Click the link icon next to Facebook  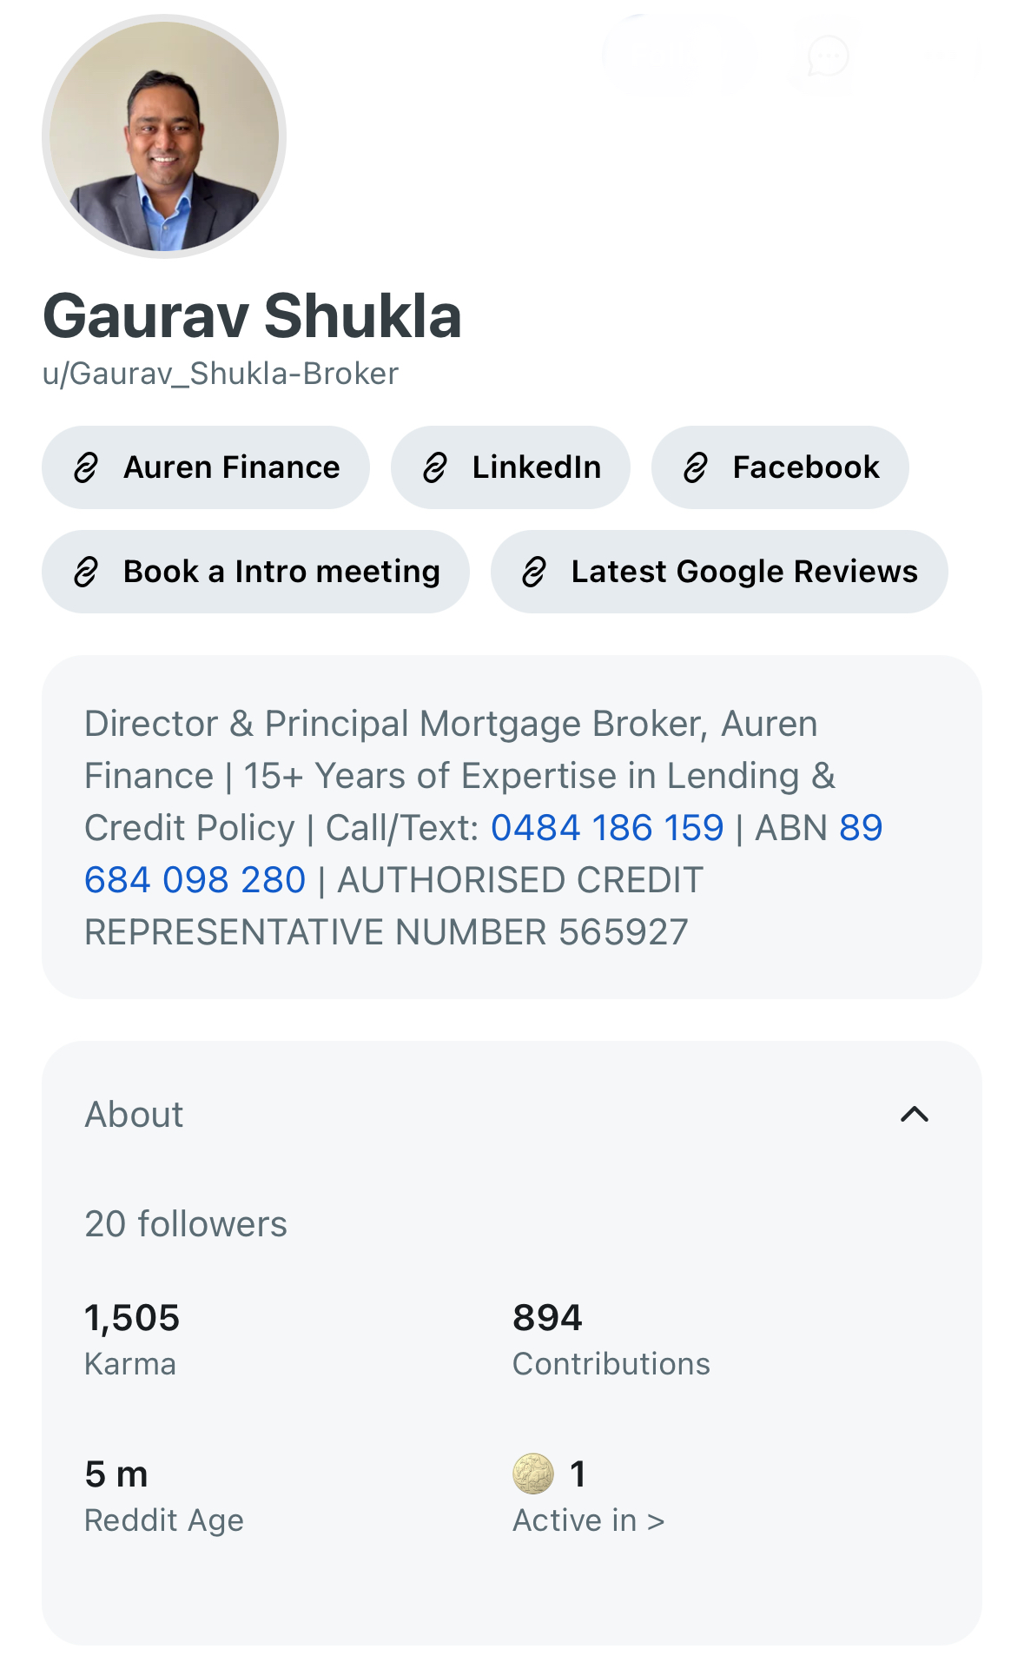(x=696, y=467)
